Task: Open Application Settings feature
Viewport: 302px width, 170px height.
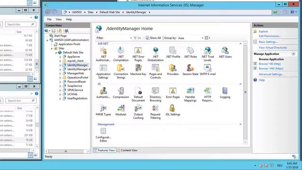Action: 103,71
